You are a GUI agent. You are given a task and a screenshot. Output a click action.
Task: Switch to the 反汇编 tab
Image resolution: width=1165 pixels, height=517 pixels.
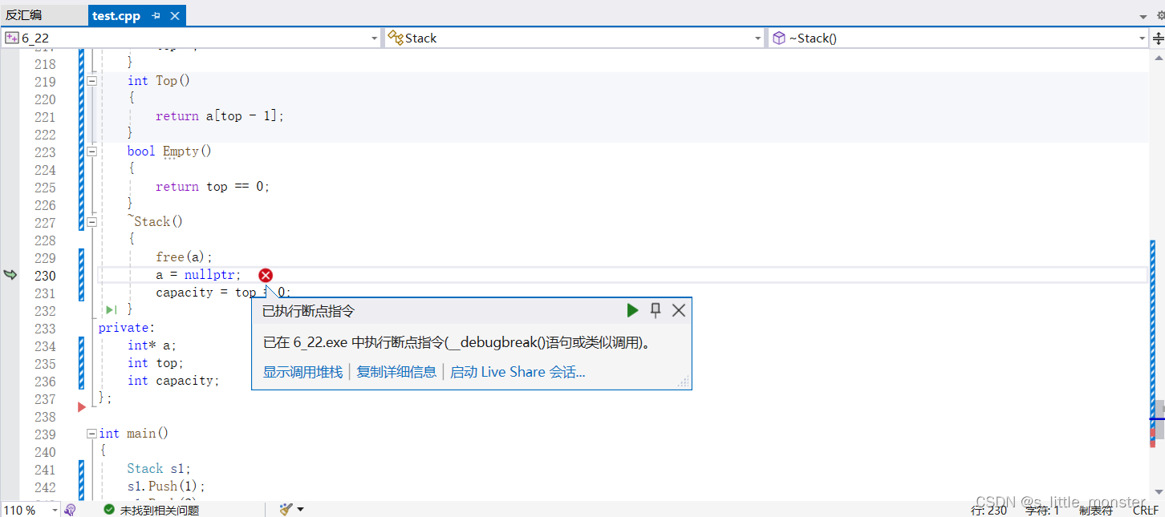pos(23,15)
